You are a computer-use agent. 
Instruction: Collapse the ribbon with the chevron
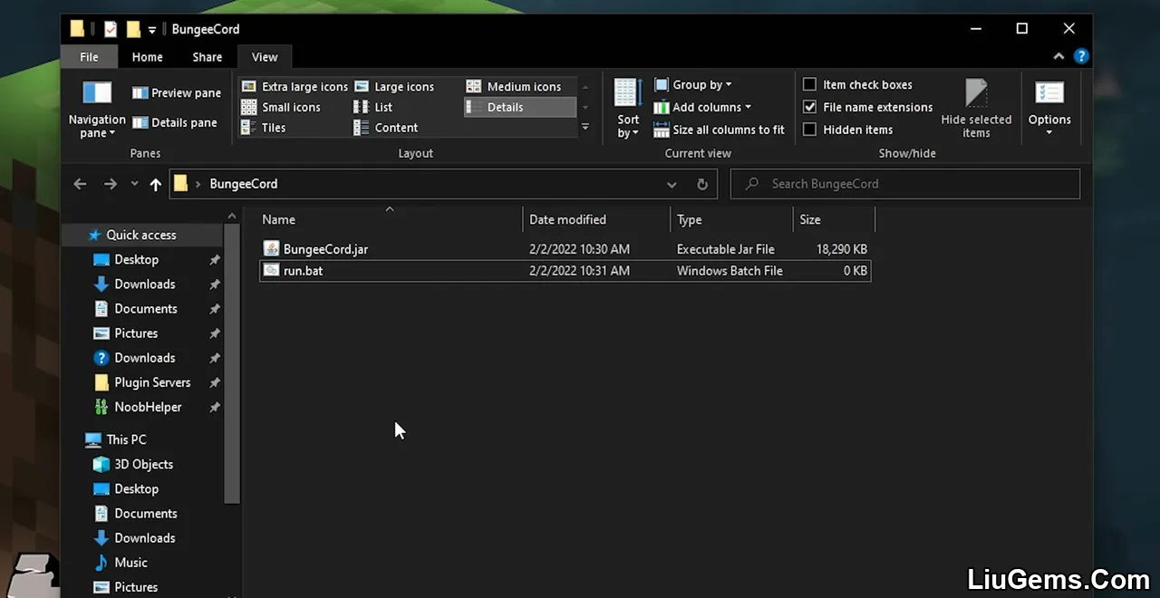tap(1058, 56)
